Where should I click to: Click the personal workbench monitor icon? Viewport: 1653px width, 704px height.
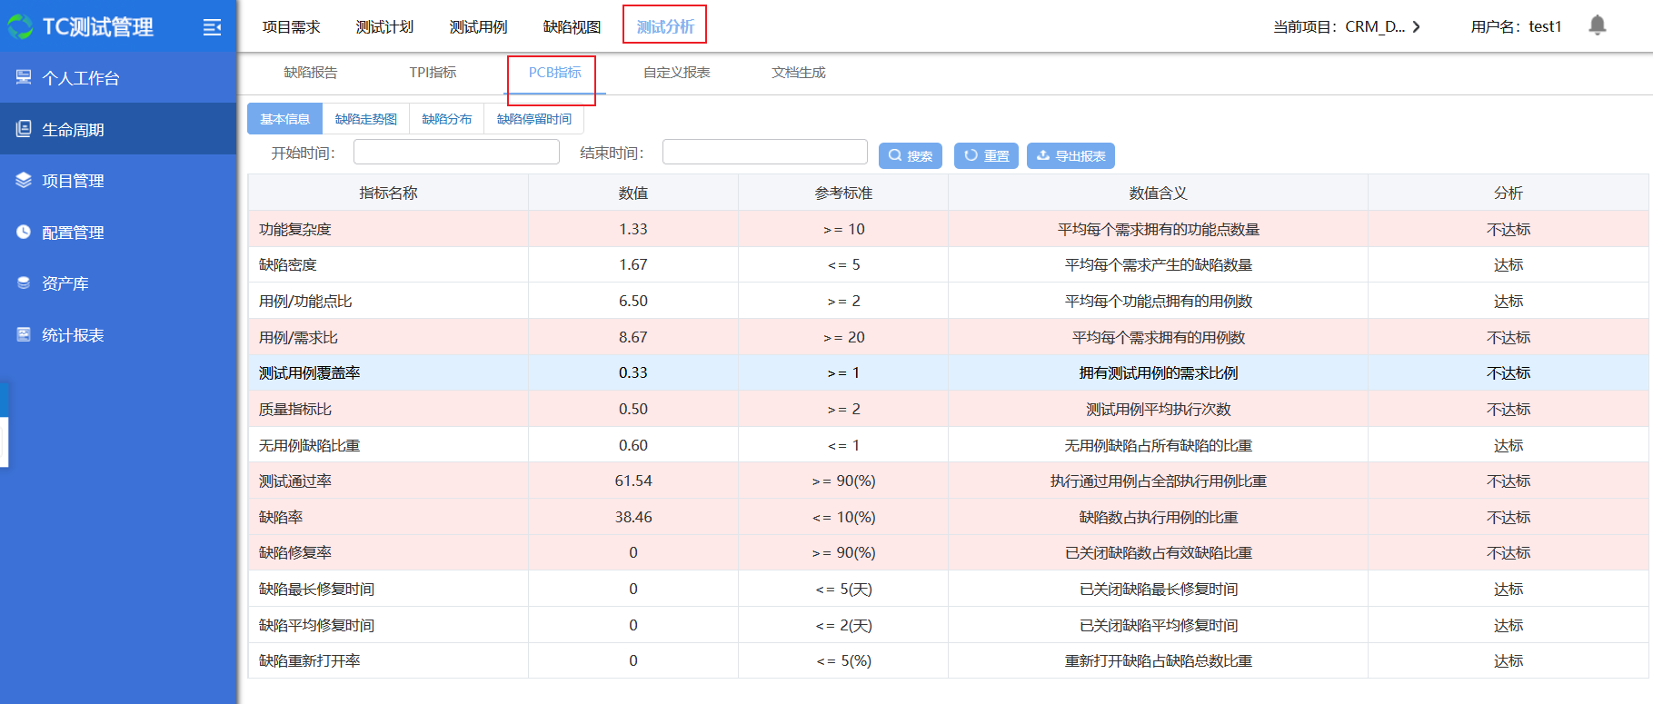[24, 77]
